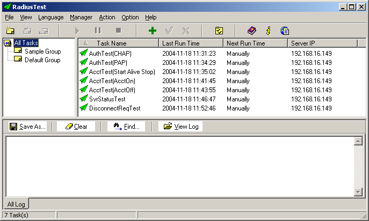The height and width of the screenshot is (221, 369).
Task: Click the Default Group folder icon
Action: click(x=18, y=59)
